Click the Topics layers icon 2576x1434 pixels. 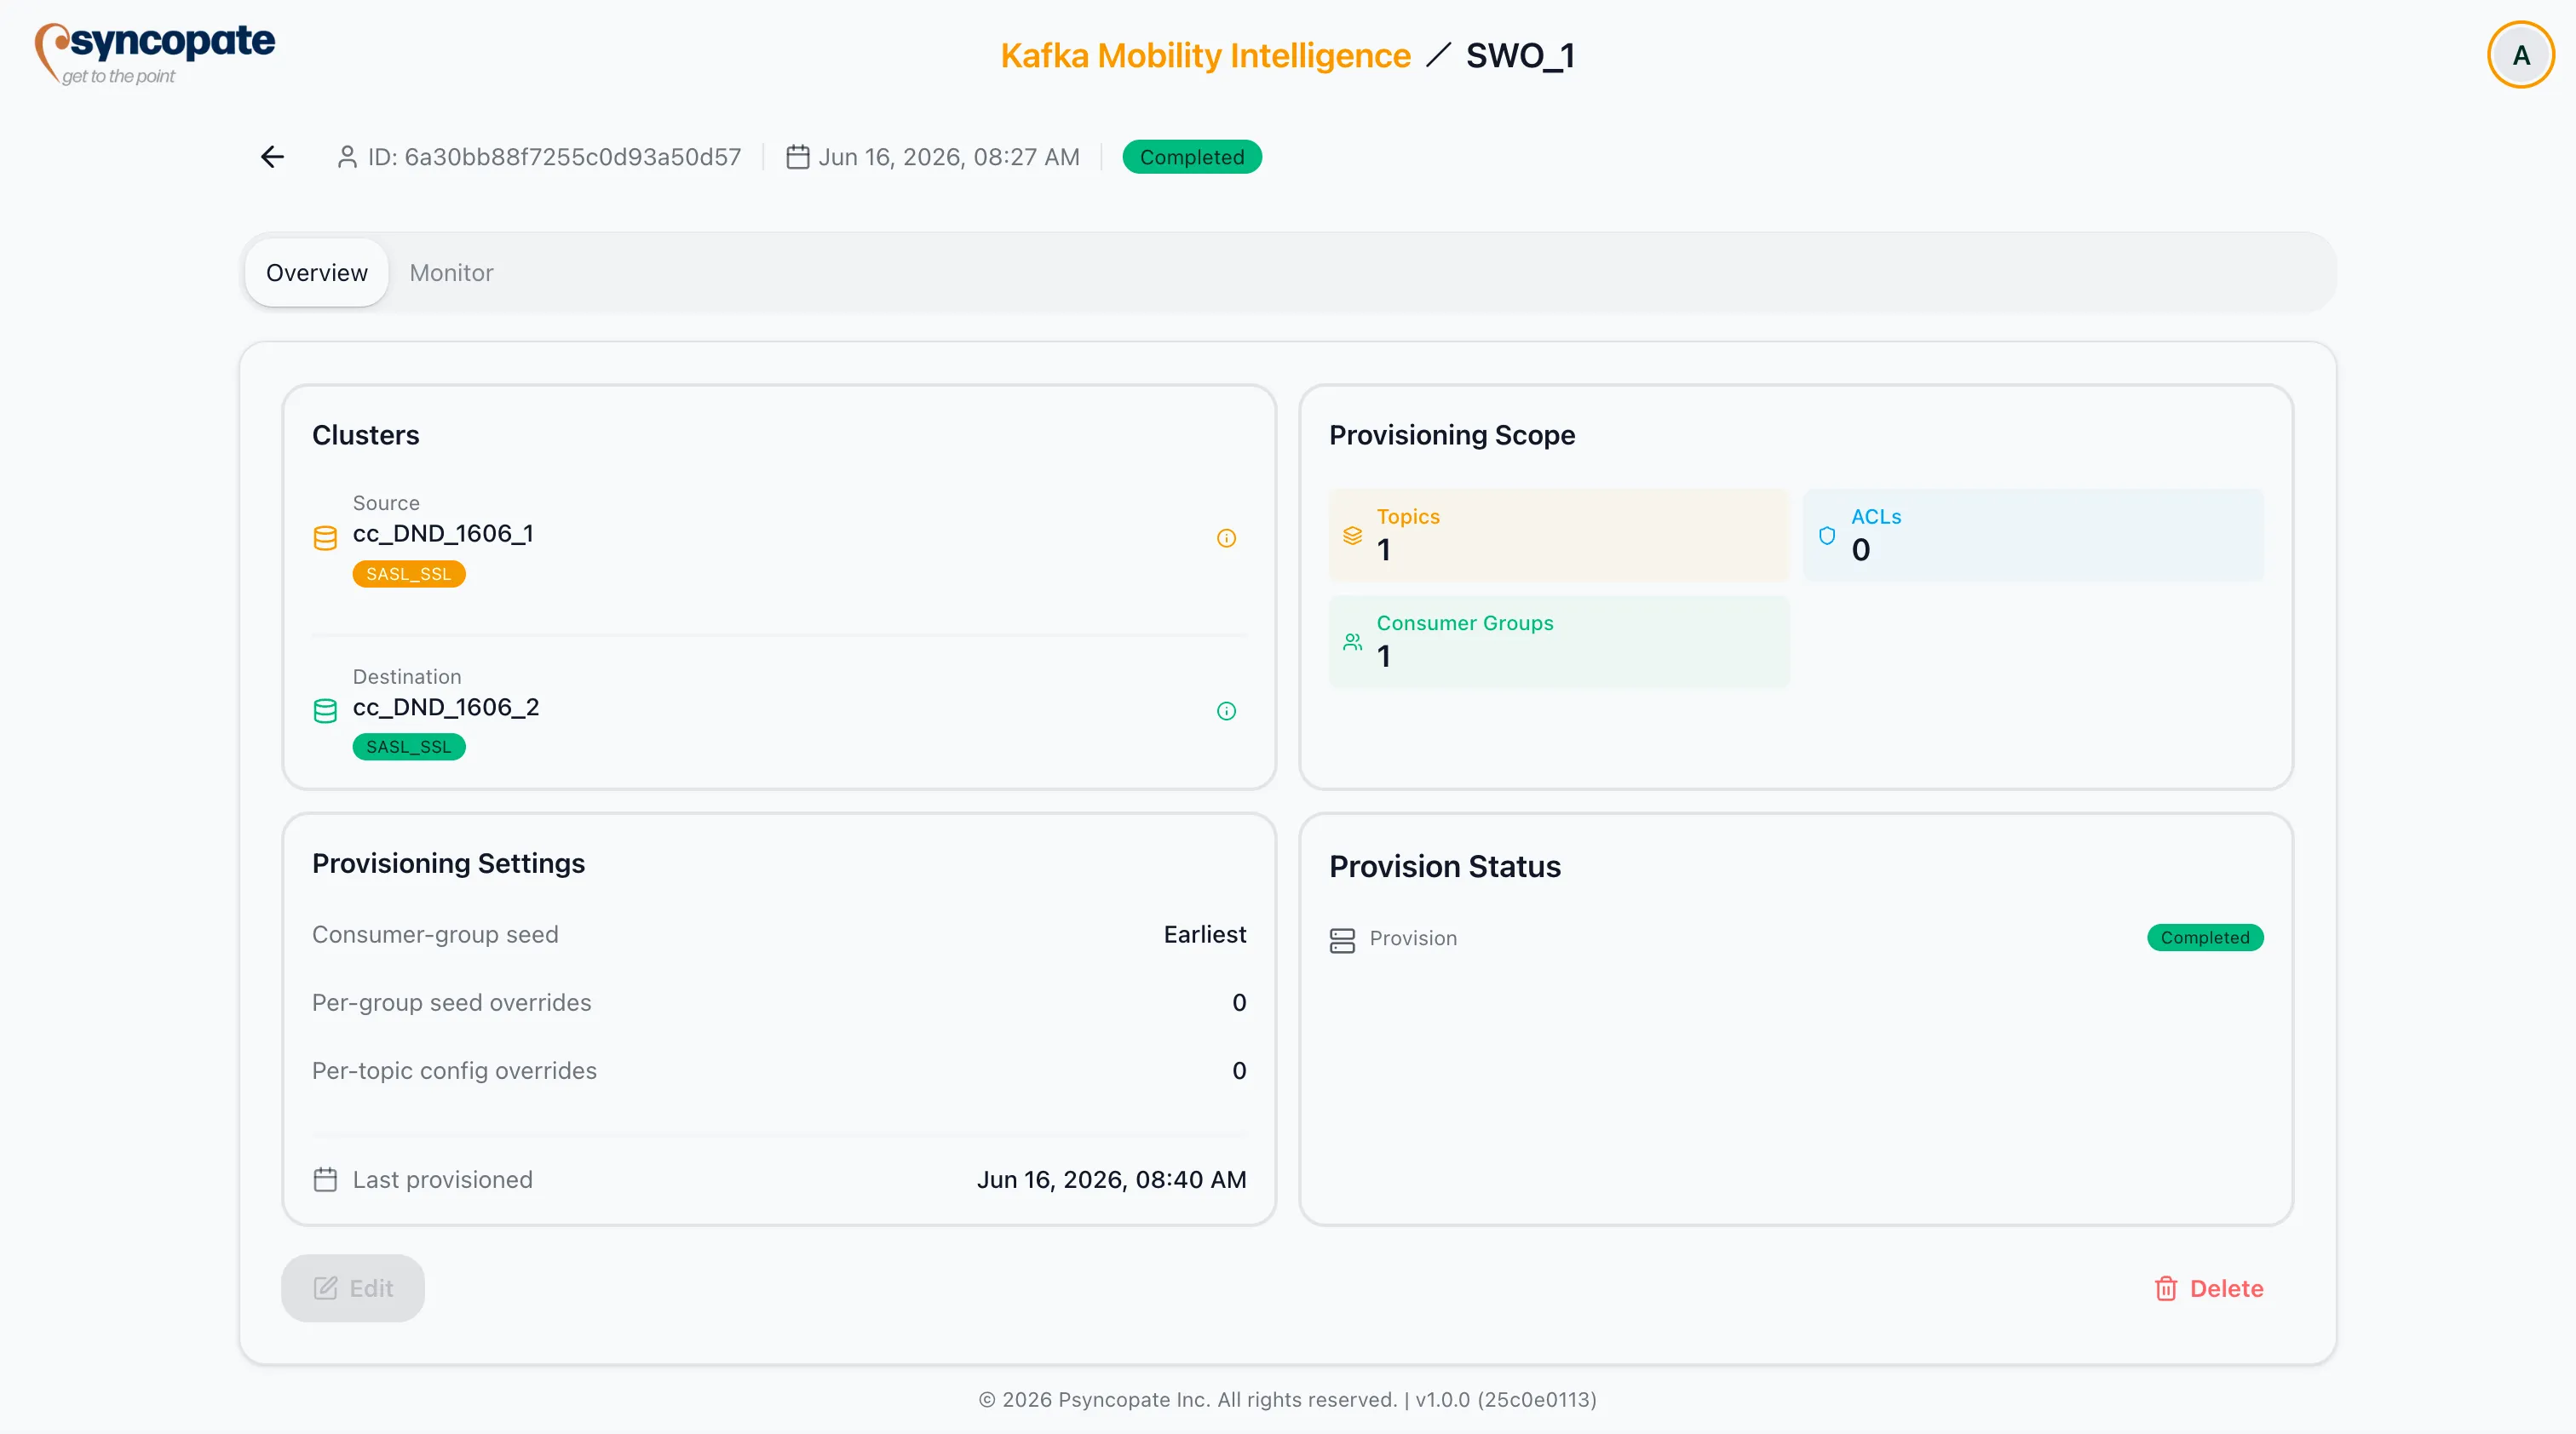tap(1352, 536)
